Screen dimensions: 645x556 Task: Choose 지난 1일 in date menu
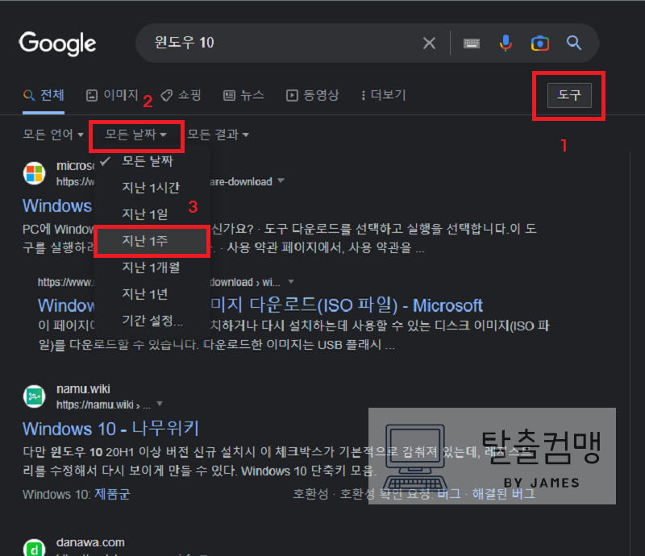pos(152,214)
